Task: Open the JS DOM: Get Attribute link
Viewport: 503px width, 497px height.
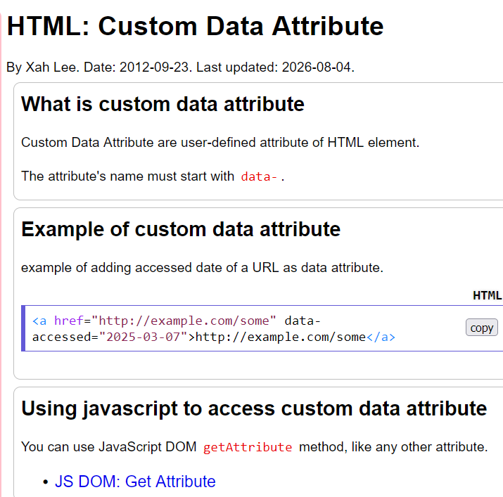Action: (135, 482)
